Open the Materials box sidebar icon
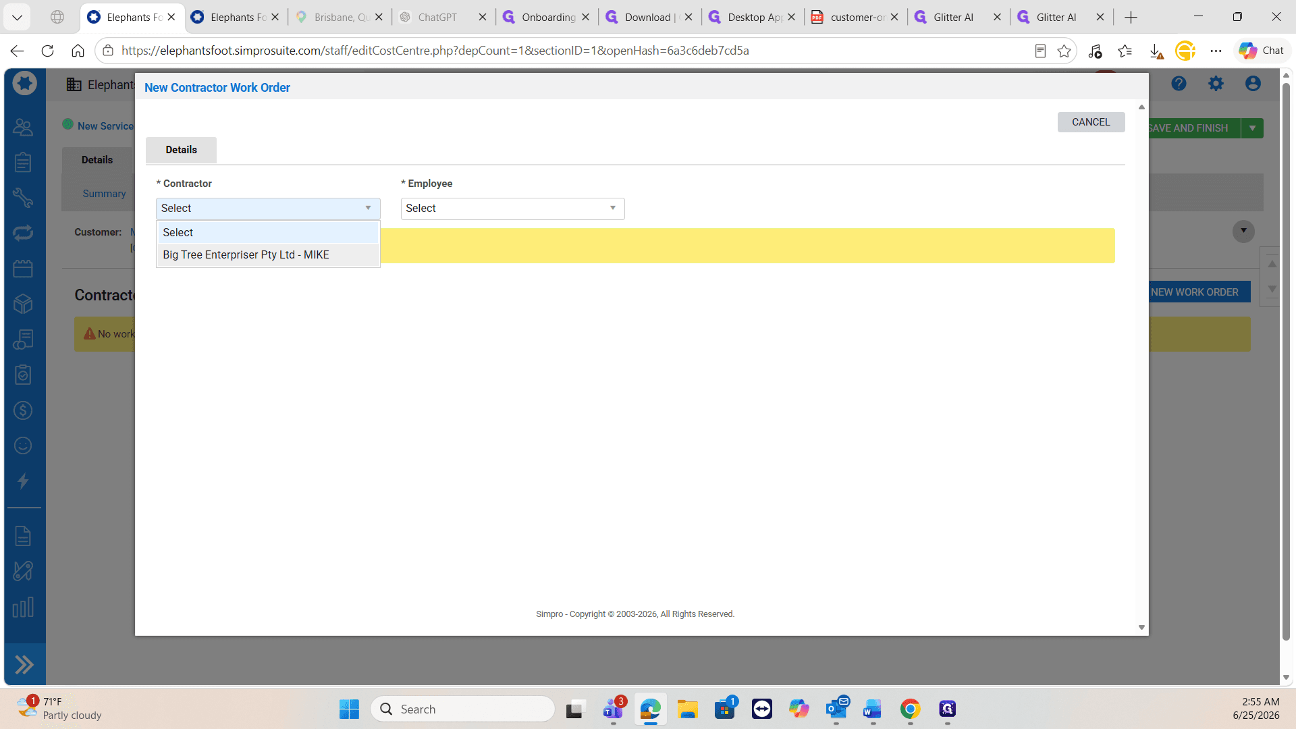Image resolution: width=1296 pixels, height=729 pixels. pos(23,304)
